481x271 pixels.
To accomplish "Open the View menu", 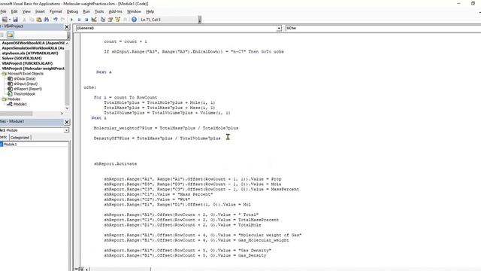I will (26, 11).
